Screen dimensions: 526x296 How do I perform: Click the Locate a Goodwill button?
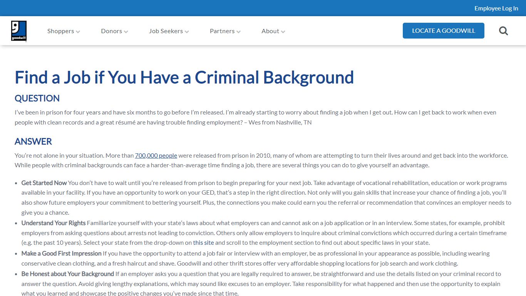click(444, 30)
